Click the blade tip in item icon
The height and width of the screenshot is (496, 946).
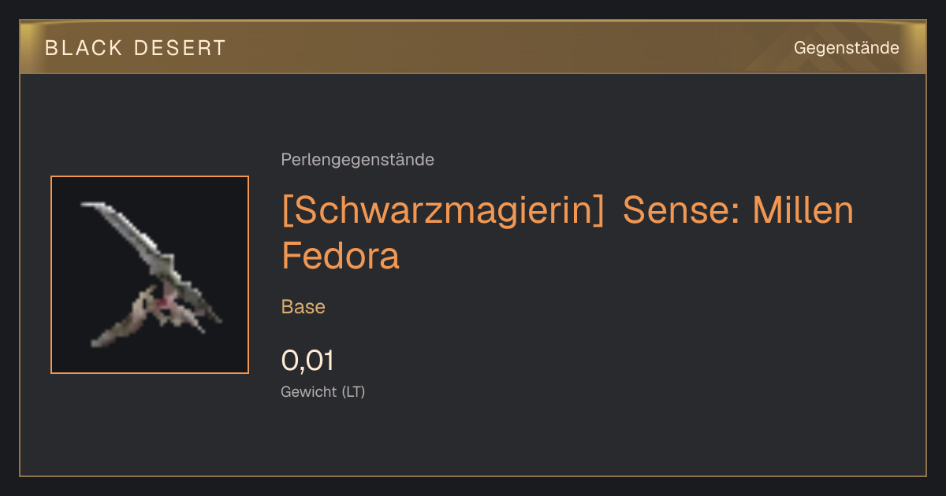tap(91, 206)
